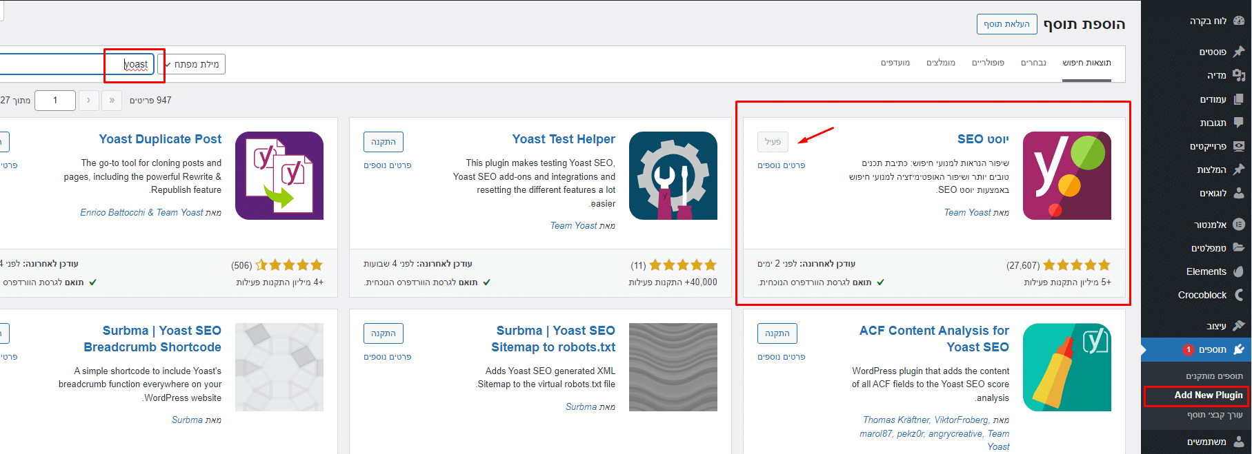Click the Yoast Duplicate Post logo
The width and height of the screenshot is (1252, 454).
279,176
